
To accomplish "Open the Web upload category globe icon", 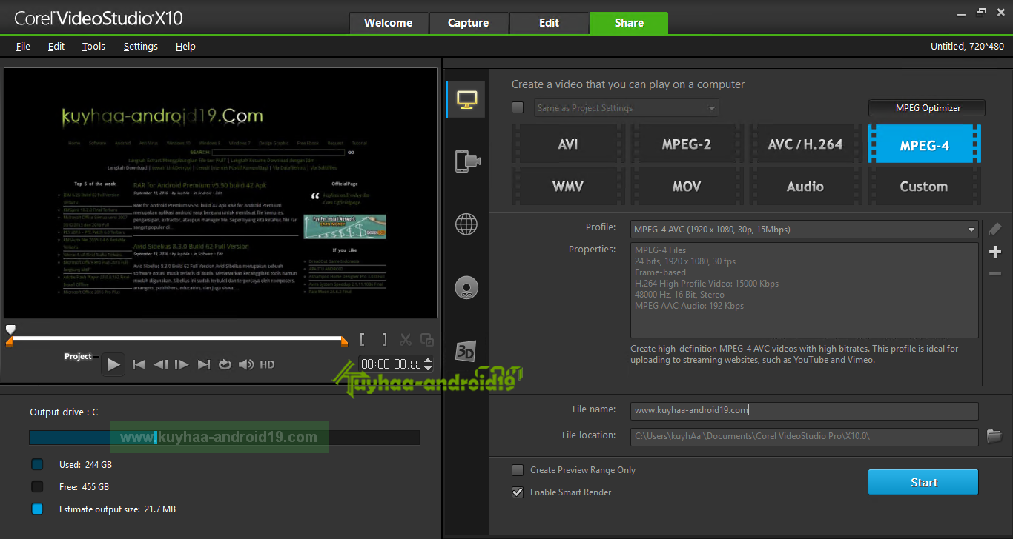I will [466, 224].
